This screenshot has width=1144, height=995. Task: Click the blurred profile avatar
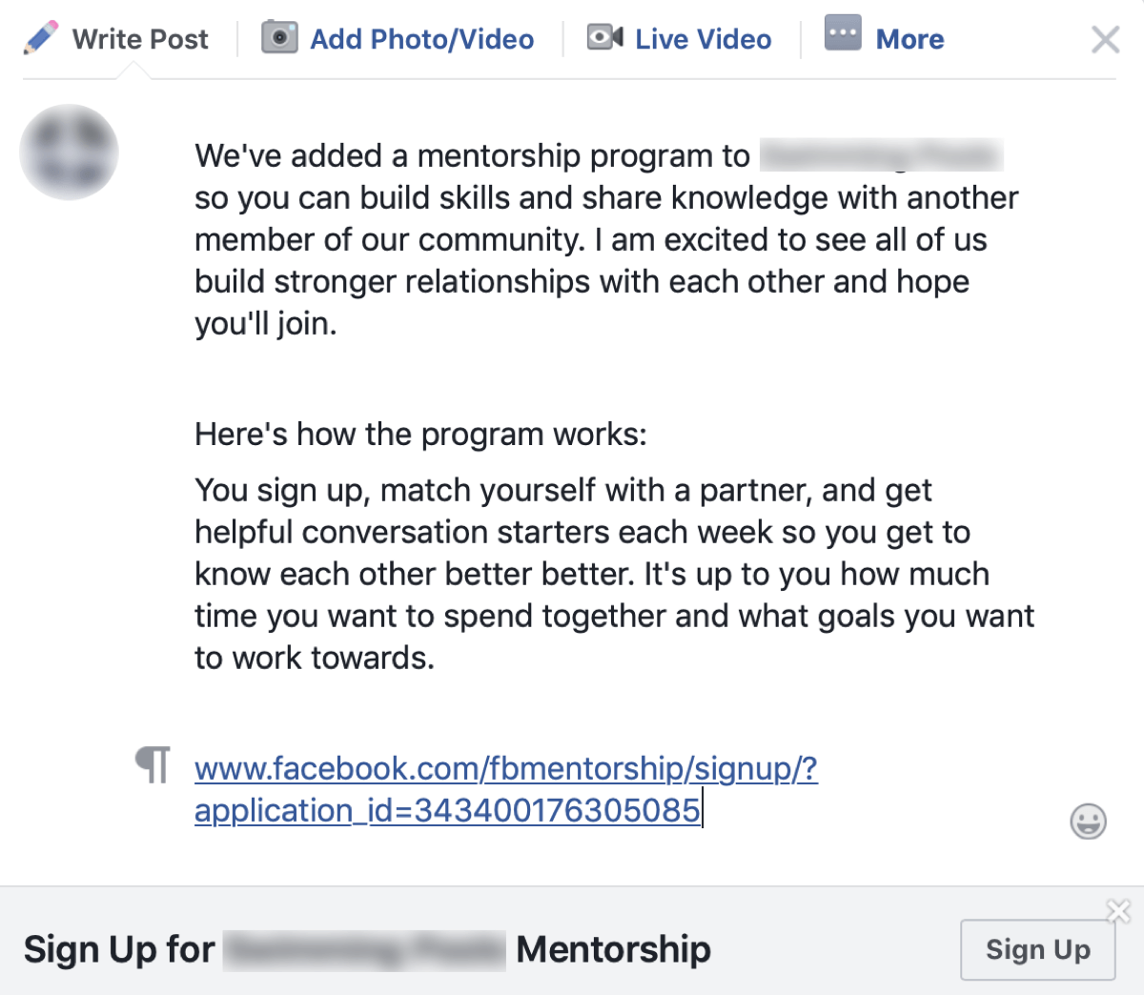pyautogui.click(x=69, y=152)
